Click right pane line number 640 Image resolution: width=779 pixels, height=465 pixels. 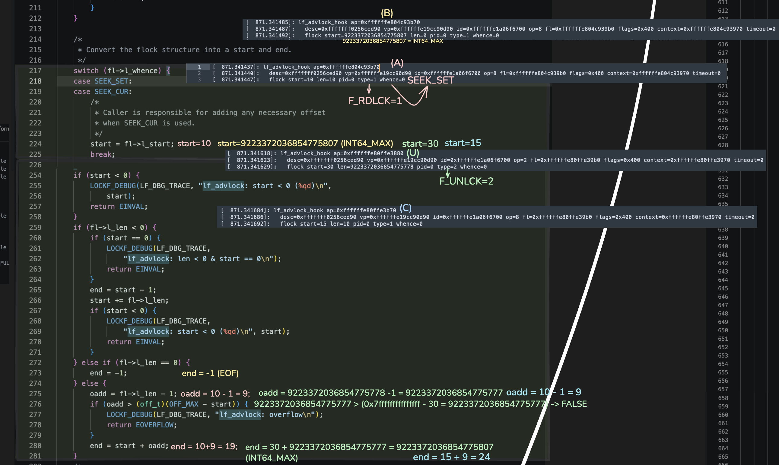pyautogui.click(x=723, y=246)
